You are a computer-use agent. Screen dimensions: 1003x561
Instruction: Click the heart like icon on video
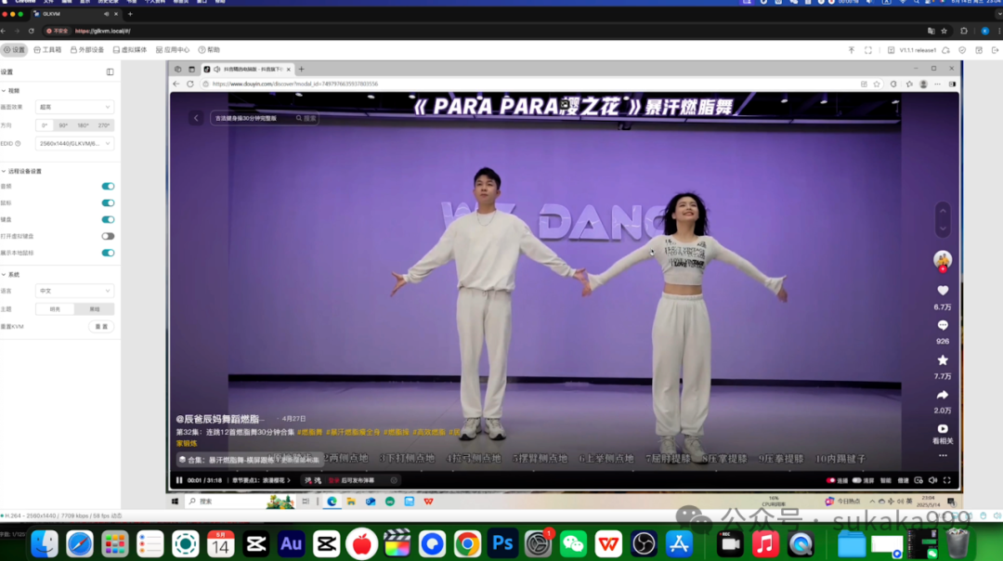click(x=943, y=291)
